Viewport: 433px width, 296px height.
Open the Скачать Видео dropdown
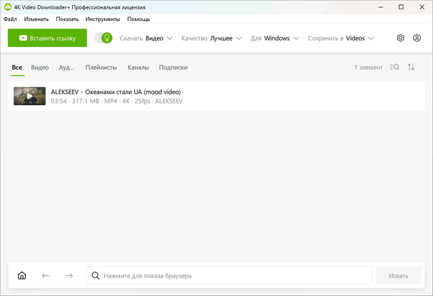pos(146,38)
